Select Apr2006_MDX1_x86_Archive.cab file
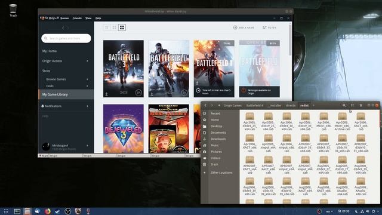The height and width of the screenshot is (215, 382). pyautogui.click(x=342, y=121)
